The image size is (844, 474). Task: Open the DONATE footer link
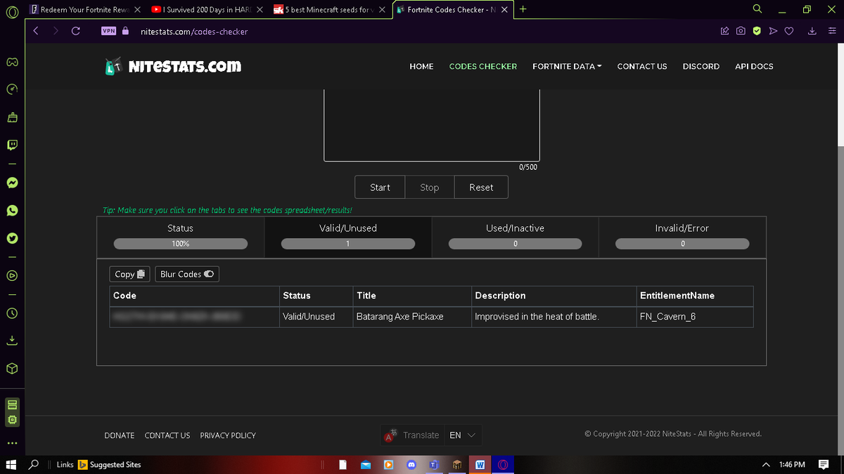(120, 435)
